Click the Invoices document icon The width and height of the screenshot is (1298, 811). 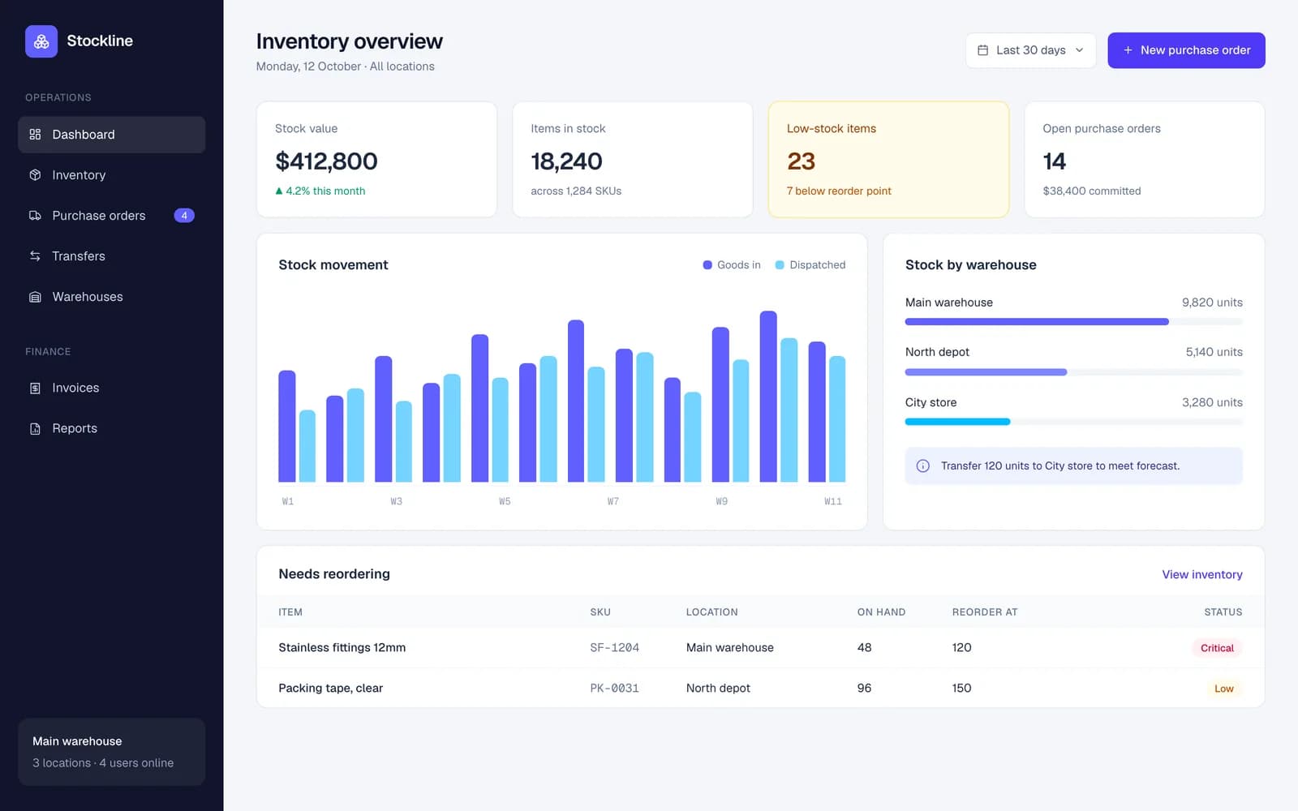pyautogui.click(x=35, y=388)
